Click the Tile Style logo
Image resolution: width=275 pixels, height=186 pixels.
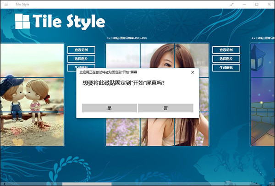[x=60, y=22]
